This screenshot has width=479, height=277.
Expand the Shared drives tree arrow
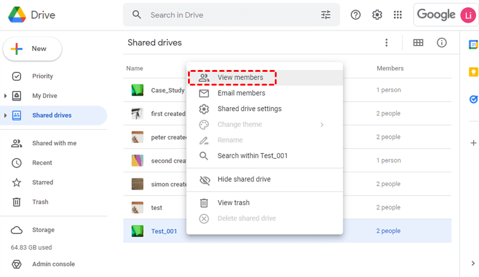(x=5, y=115)
